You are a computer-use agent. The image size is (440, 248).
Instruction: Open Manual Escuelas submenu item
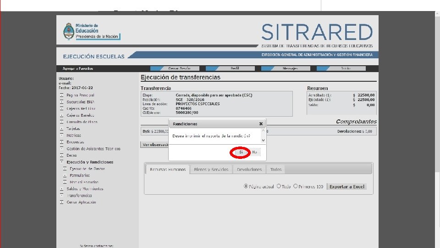84,182
